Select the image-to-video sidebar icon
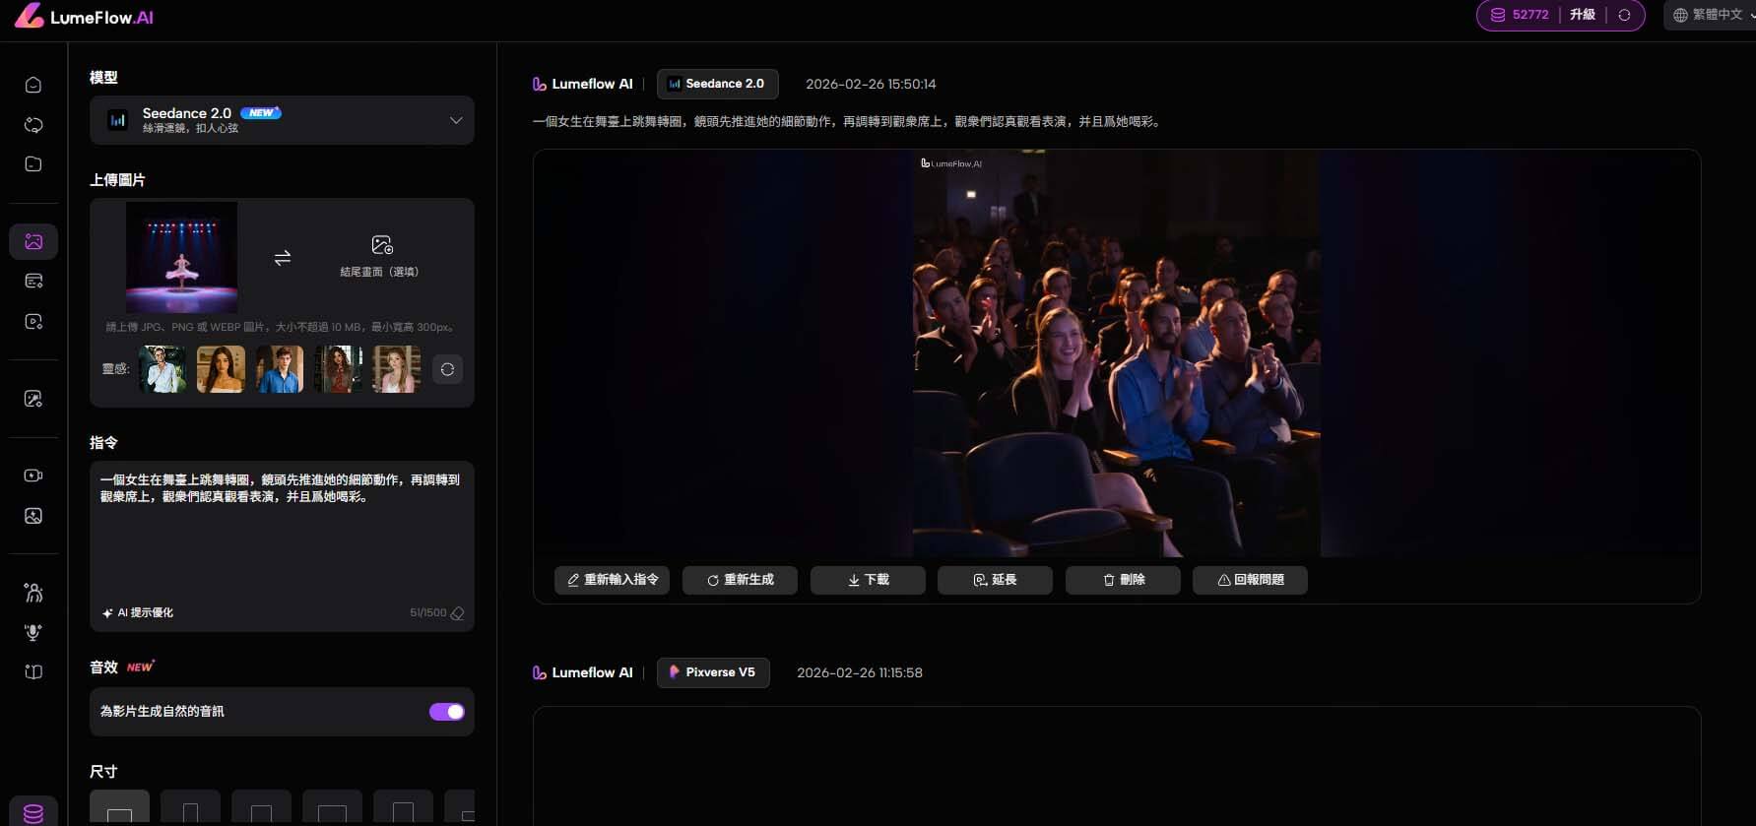Screen dimensions: 1756x826 pyautogui.click(x=33, y=241)
